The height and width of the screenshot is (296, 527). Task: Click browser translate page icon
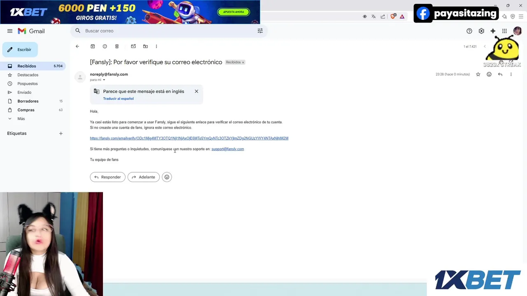pyautogui.click(x=373, y=16)
